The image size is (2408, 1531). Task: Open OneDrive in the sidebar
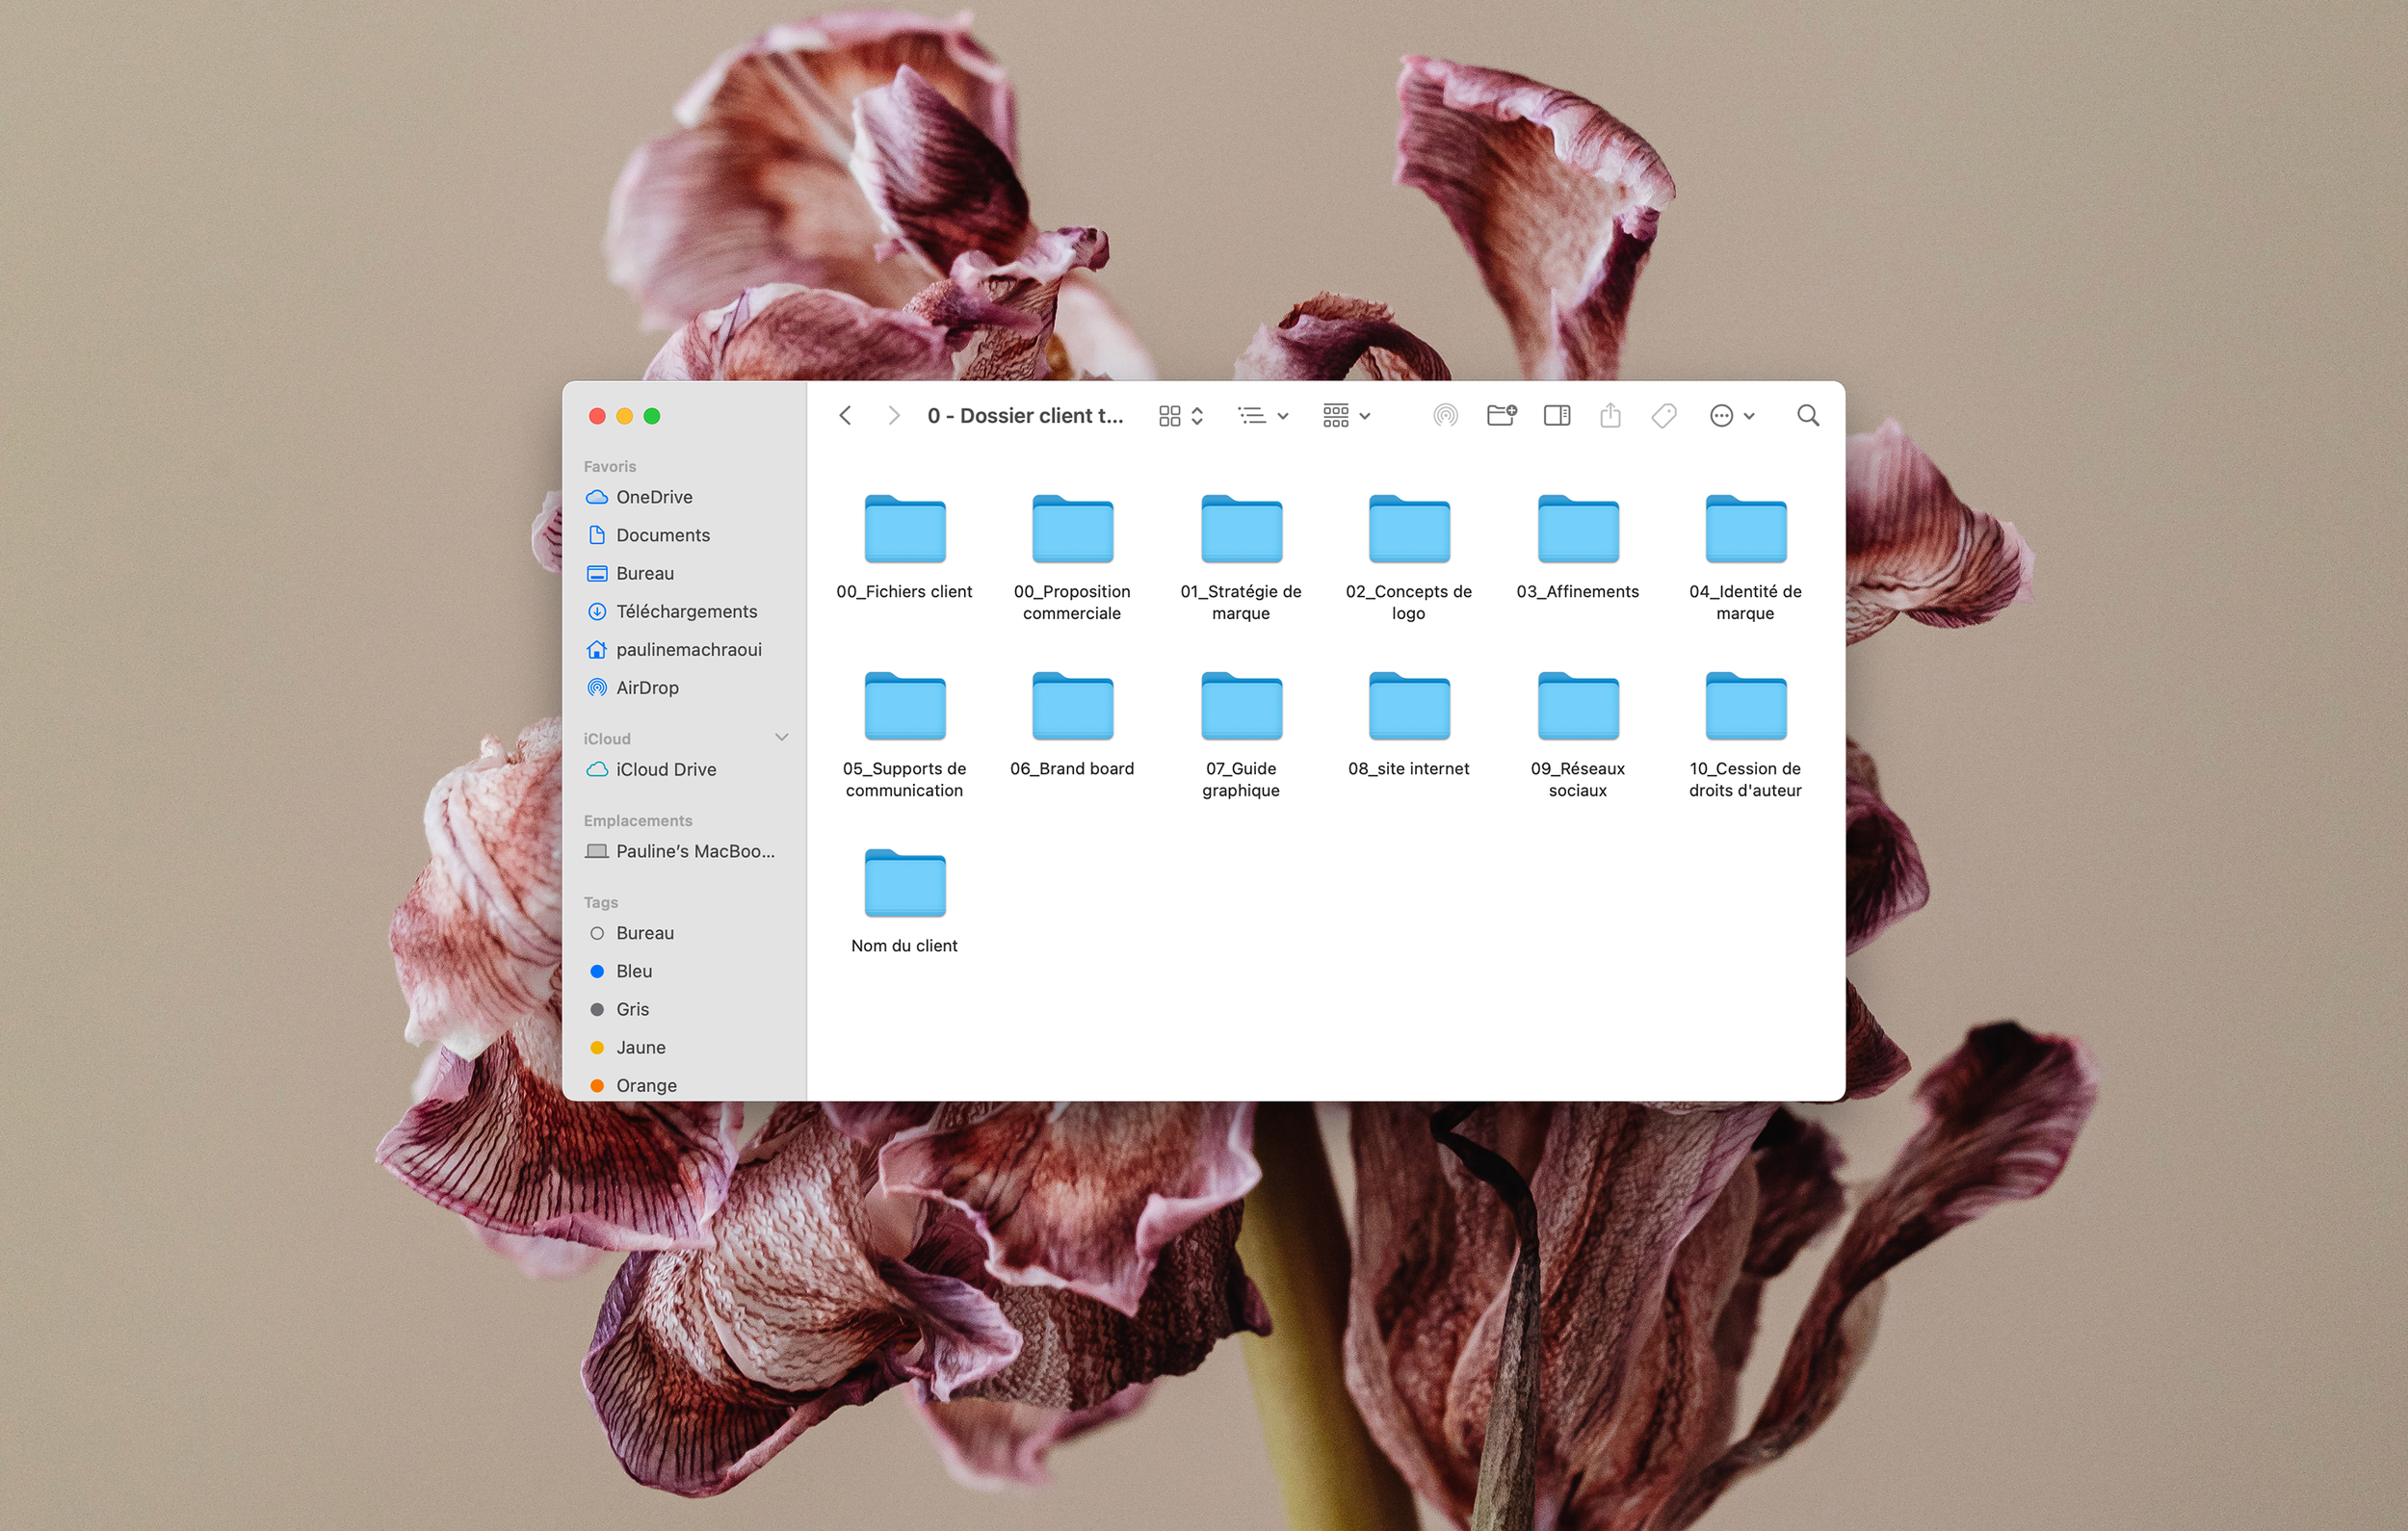coord(654,497)
